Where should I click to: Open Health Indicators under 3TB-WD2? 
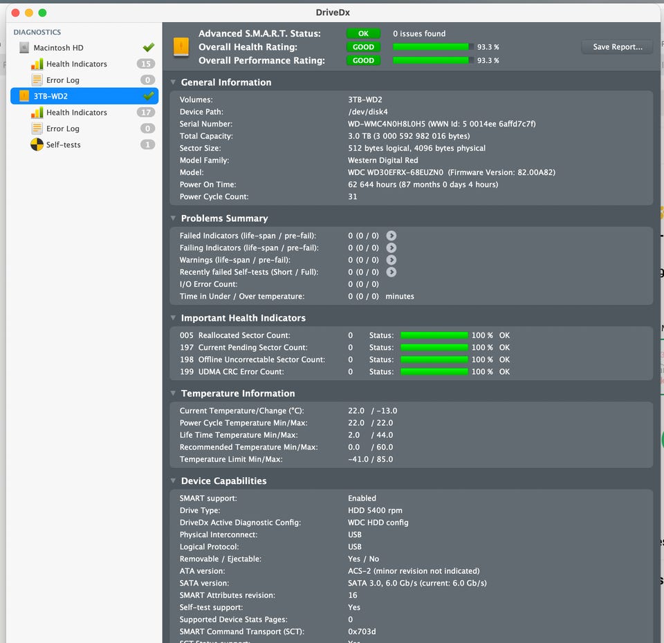[84, 113]
